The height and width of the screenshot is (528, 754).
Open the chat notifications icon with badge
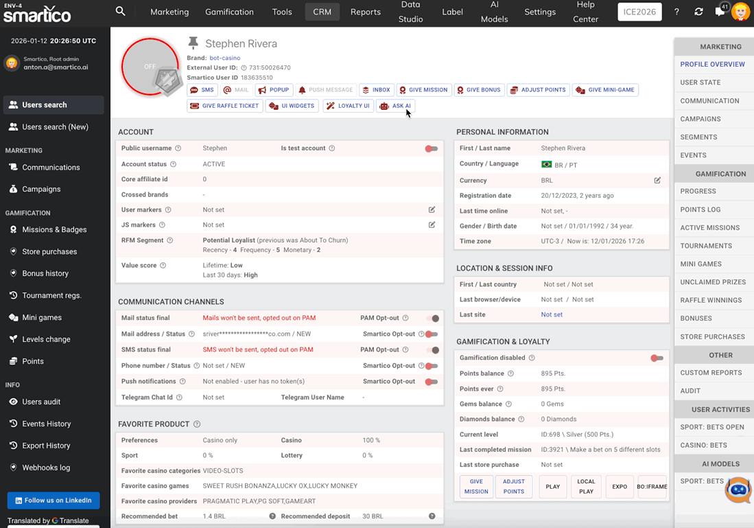(720, 12)
